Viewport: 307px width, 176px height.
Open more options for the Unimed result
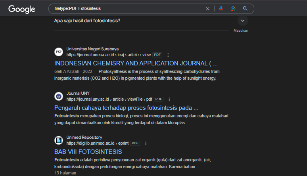tap(146, 143)
